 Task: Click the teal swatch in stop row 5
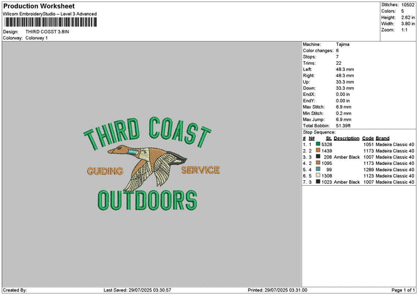(x=318, y=169)
